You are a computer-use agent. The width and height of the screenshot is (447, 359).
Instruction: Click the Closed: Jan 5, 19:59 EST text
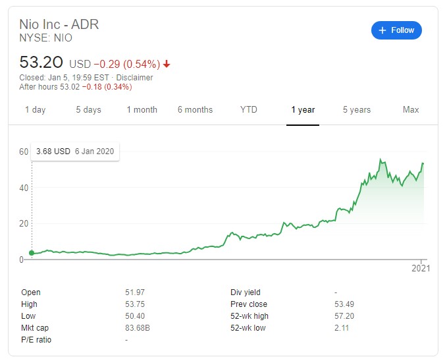coord(64,78)
